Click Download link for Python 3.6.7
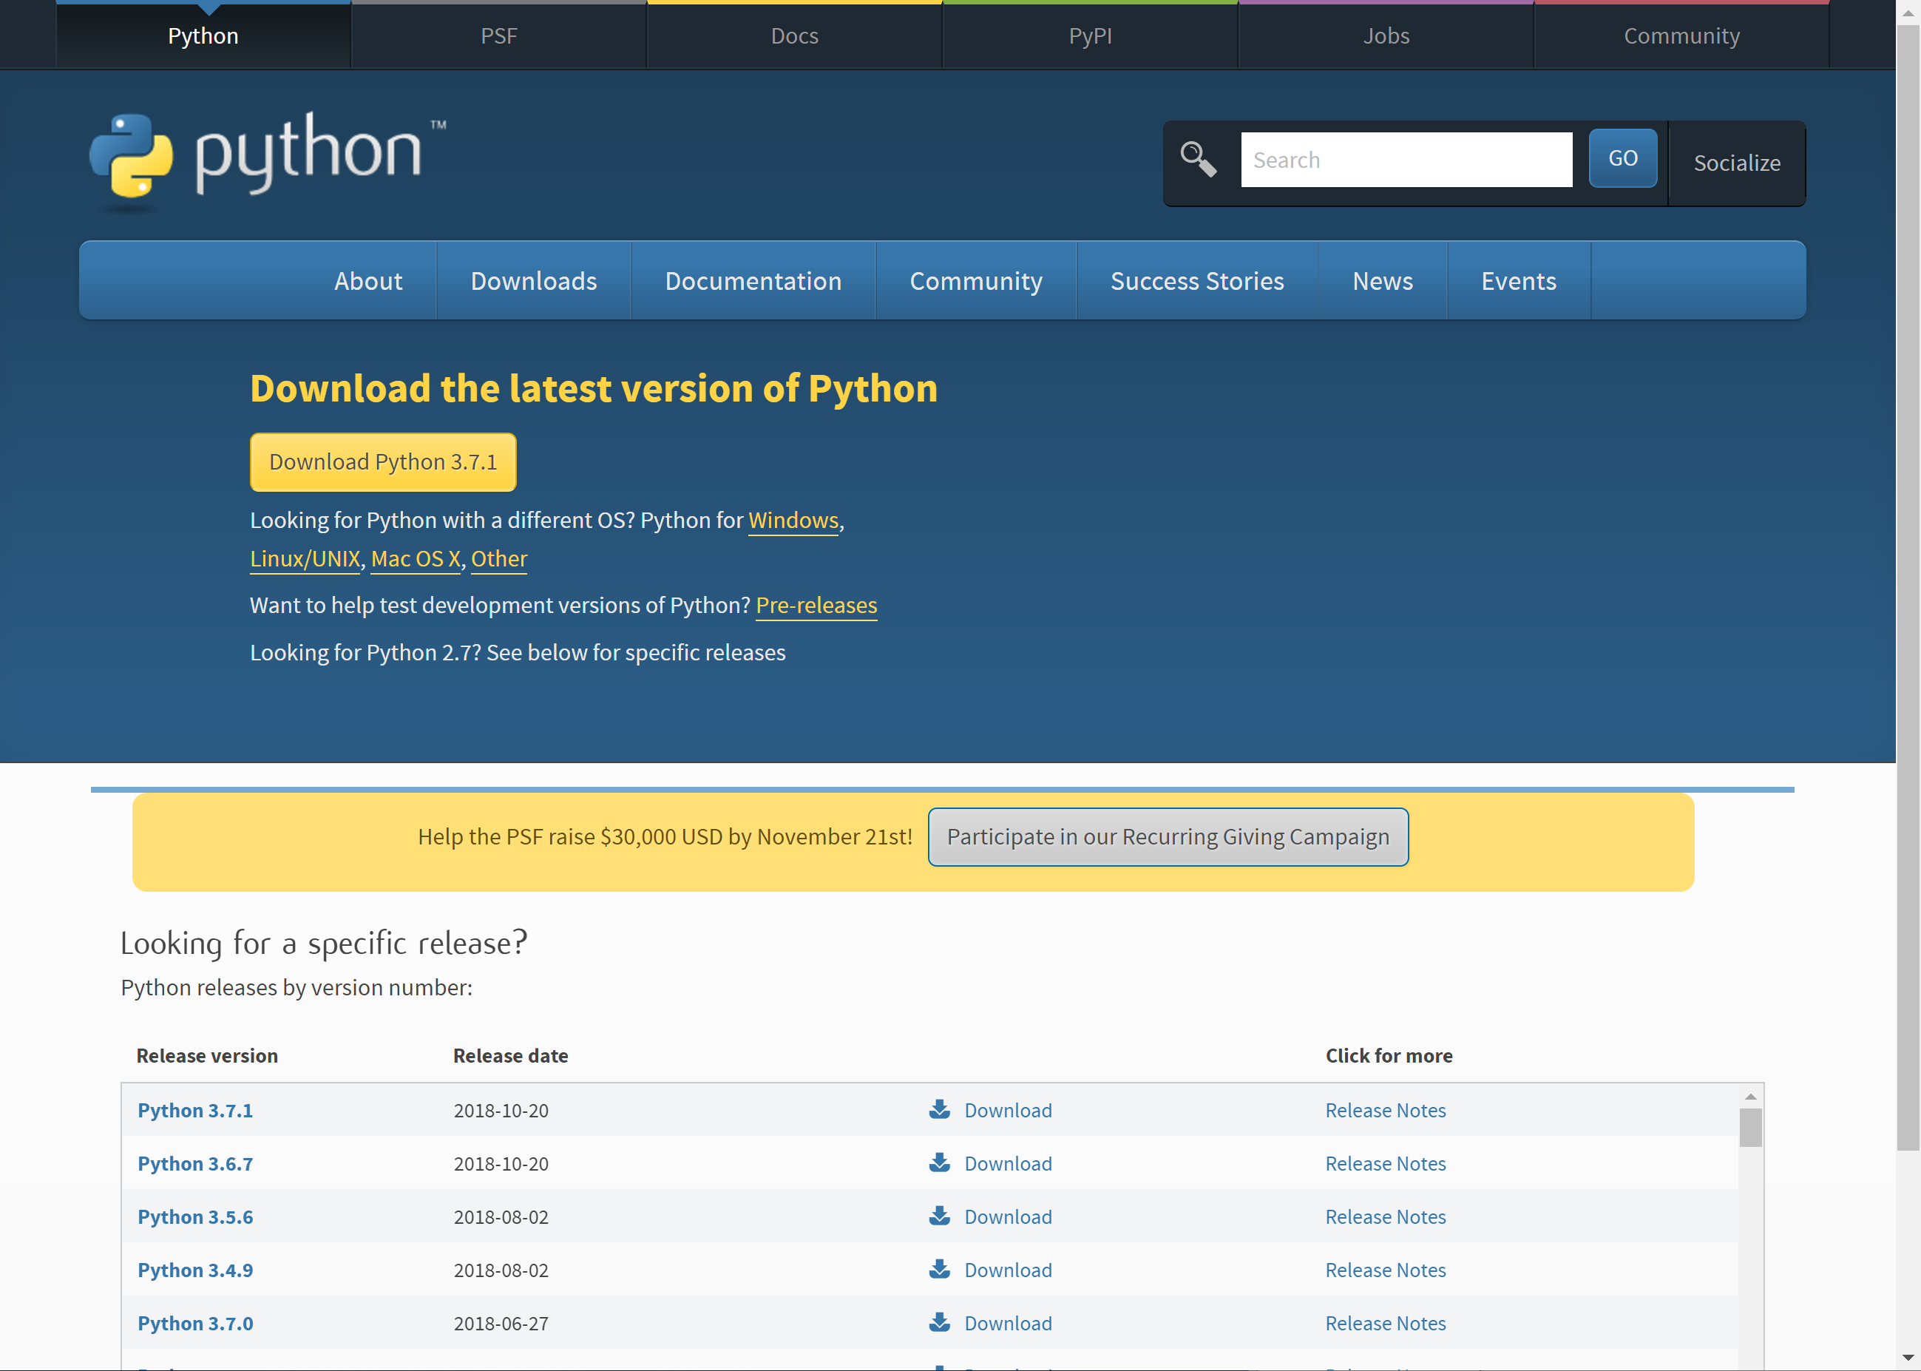Viewport: 1921px width, 1371px height. [x=1008, y=1163]
